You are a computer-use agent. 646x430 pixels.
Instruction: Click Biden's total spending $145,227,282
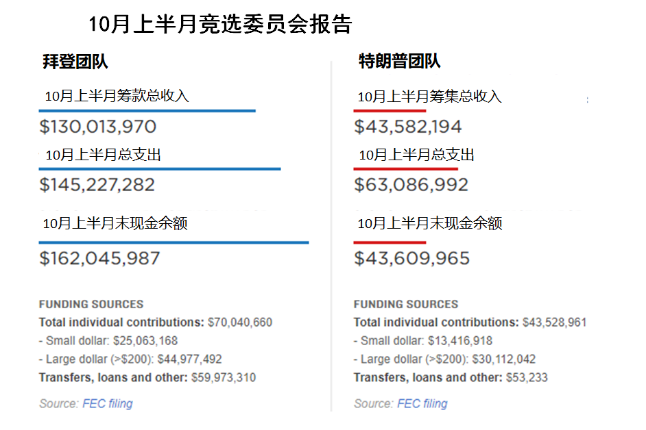[x=97, y=185]
